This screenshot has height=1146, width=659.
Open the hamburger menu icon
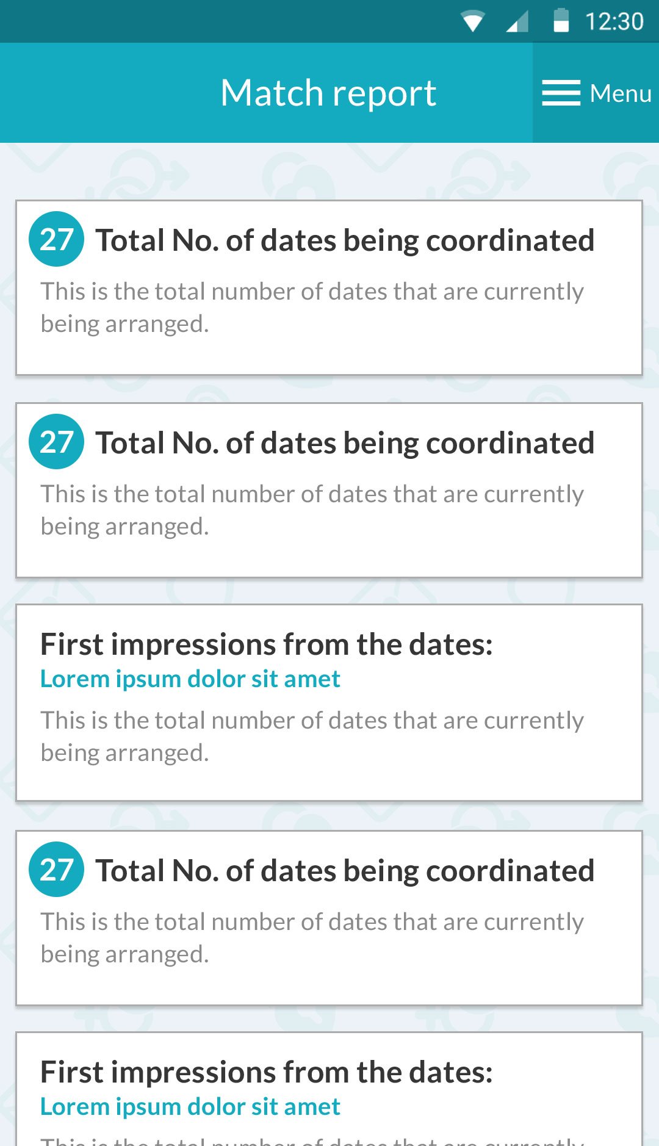point(561,93)
